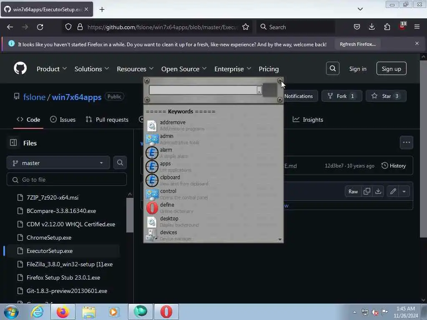Bookmark this page with star icon

click(x=245, y=27)
